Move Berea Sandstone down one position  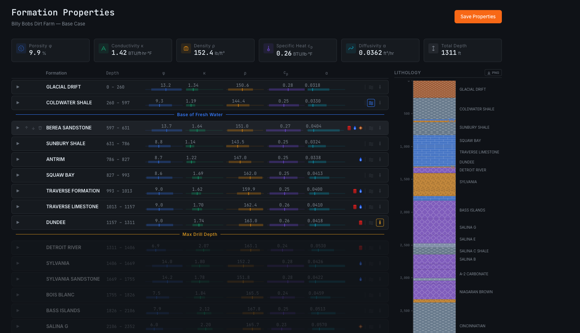click(33, 128)
